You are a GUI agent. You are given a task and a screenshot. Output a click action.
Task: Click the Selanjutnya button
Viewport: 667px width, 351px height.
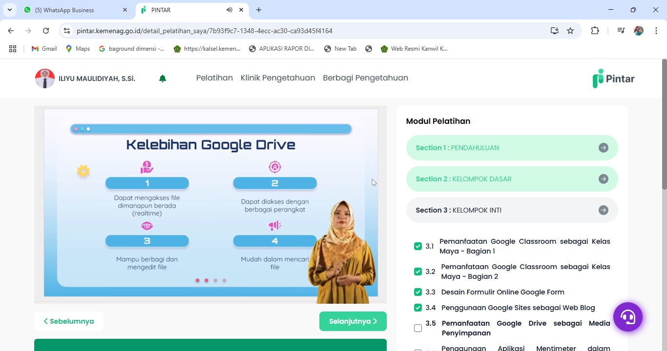click(353, 321)
